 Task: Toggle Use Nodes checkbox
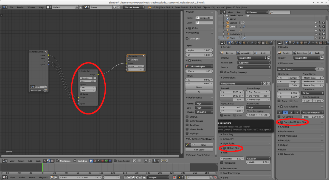point(57,161)
